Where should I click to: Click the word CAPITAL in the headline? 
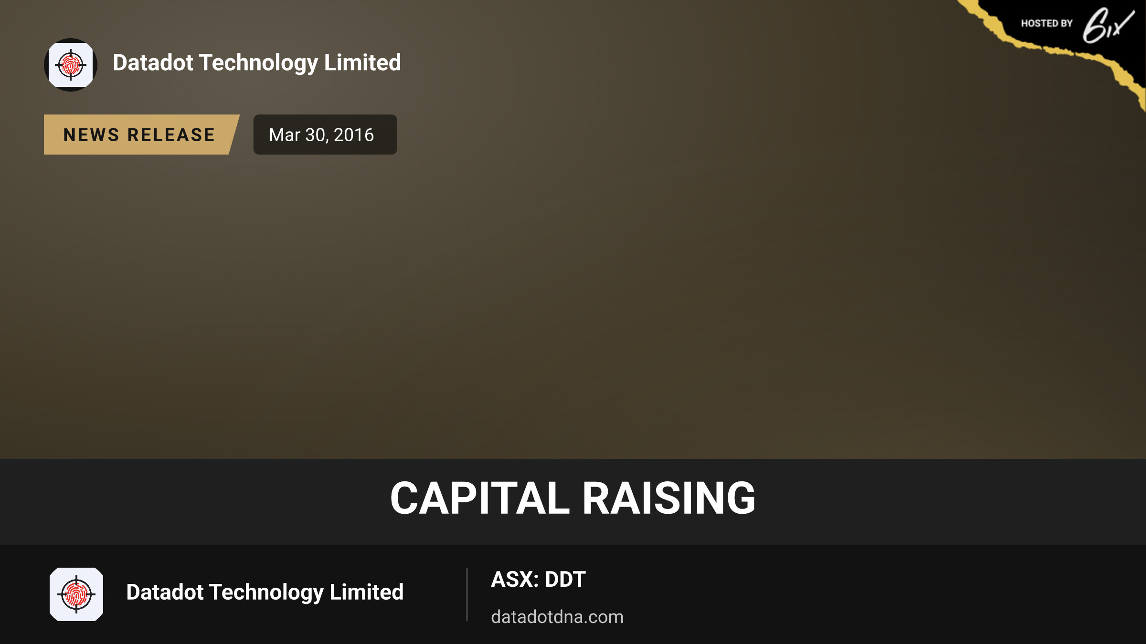click(480, 498)
